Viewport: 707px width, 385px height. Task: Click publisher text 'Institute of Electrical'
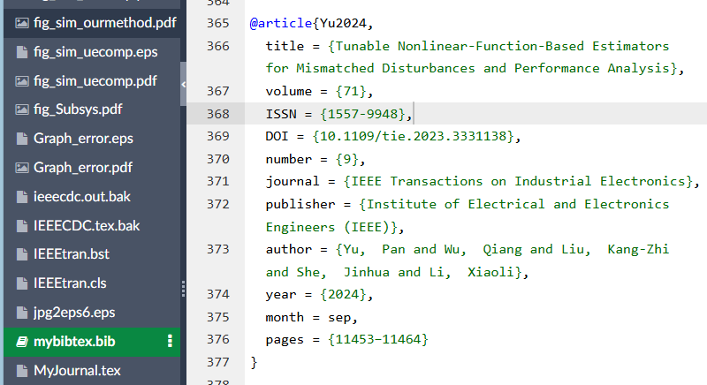(x=455, y=205)
